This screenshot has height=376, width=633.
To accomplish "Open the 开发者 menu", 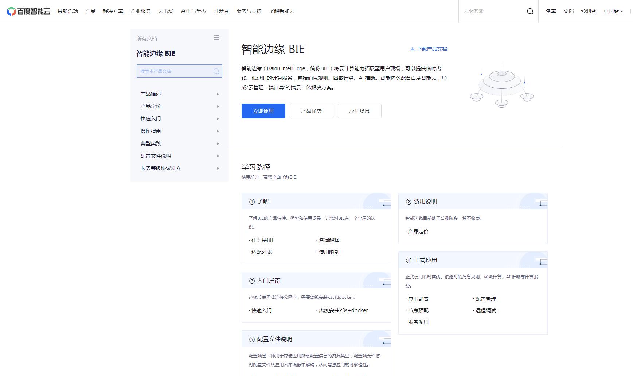I will pos(220,11).
